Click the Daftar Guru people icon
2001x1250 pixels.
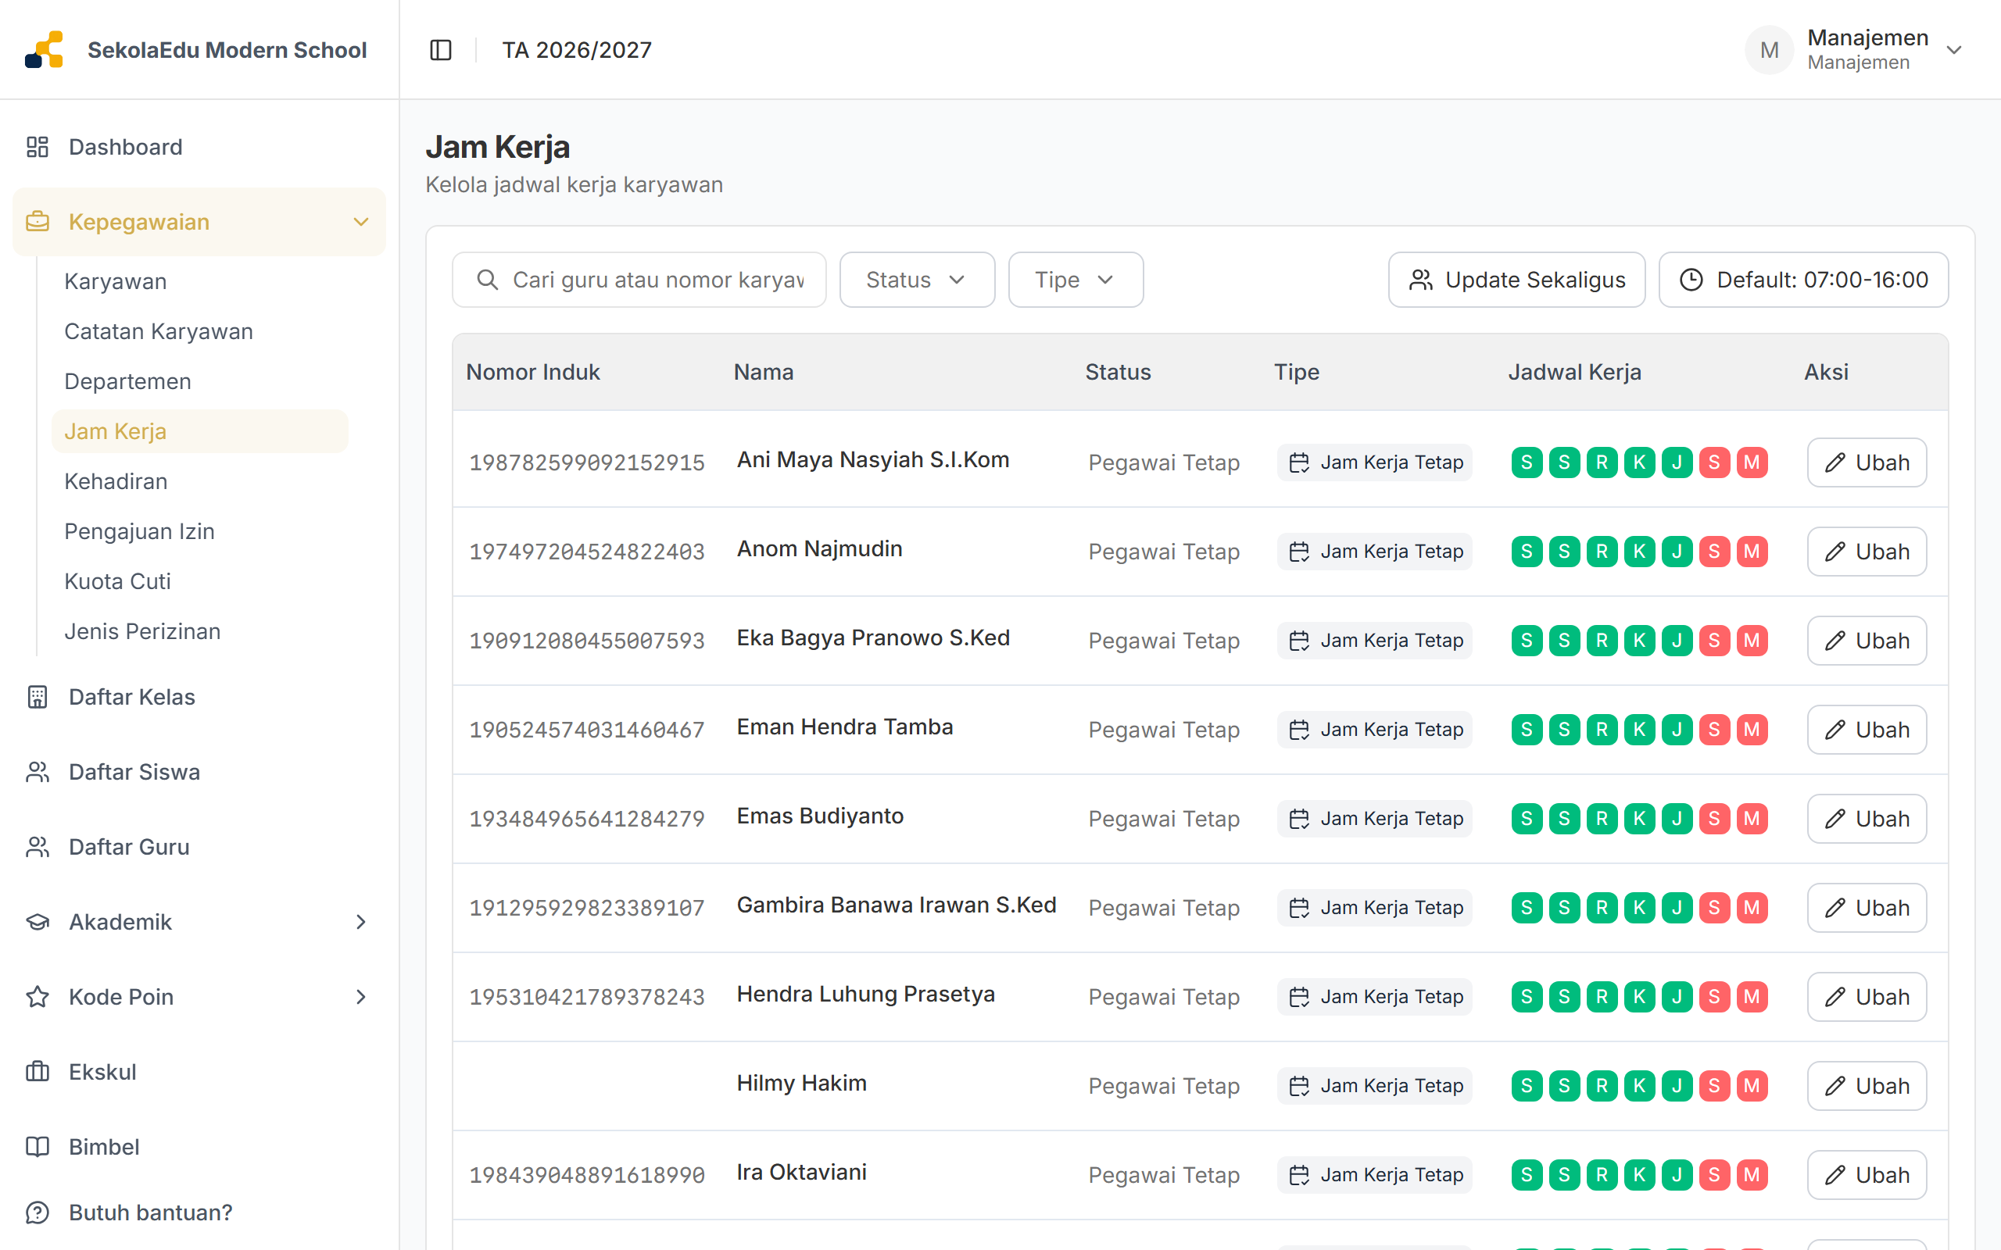[x=38, y=847]
